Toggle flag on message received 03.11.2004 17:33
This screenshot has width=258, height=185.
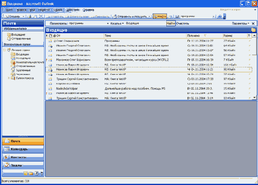pyautogui.click(x=249, y=79)
